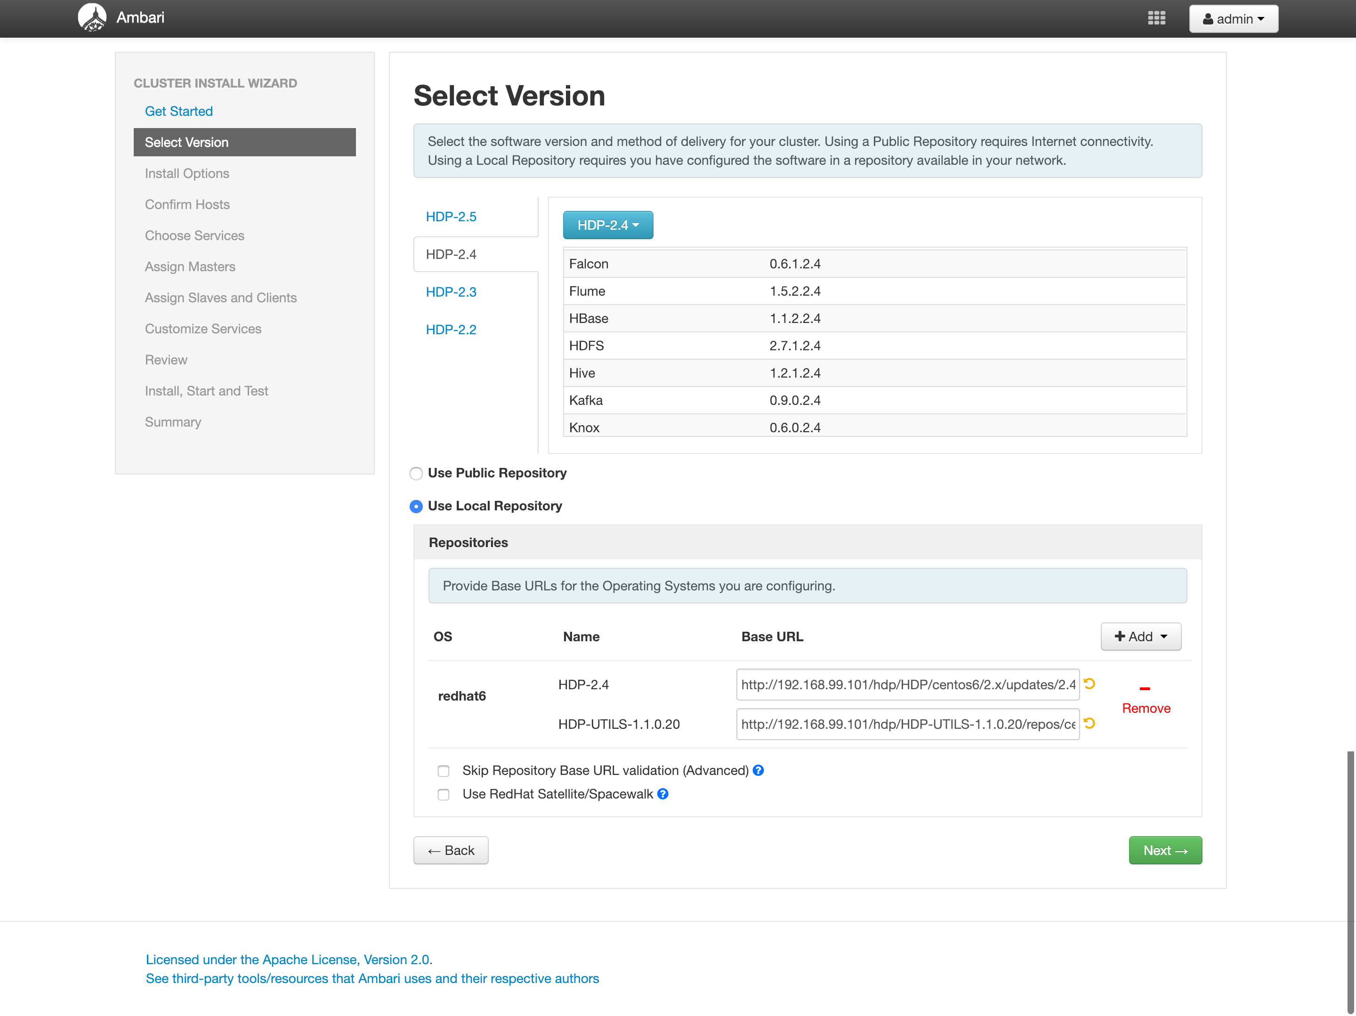1356x1016 pixels.
Task: Select Use Public Repository option
Action: [416, 473]
